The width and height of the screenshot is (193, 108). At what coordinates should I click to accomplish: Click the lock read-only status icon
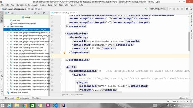point(187,101)
